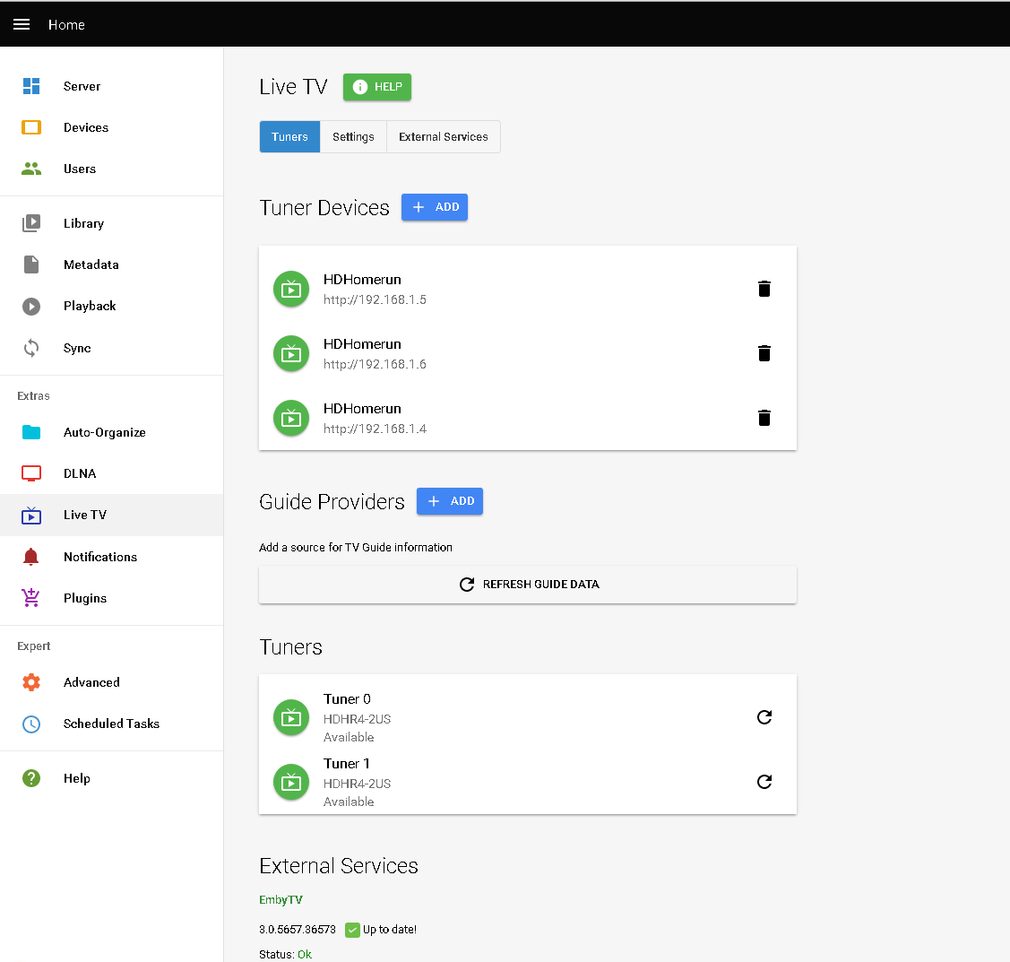Open Devices in the sidebar
1010x962 pixels.
[x=112, y=127]
